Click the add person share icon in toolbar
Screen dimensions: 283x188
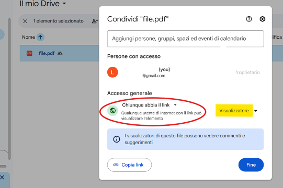(95, 21)
